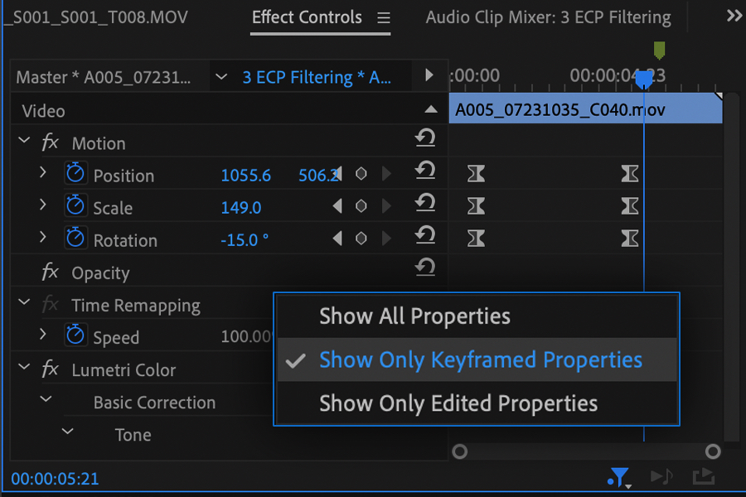Toggle the Position stopwatch animation
This screenshot has height=497, width=746.
[x=75, y=174]
